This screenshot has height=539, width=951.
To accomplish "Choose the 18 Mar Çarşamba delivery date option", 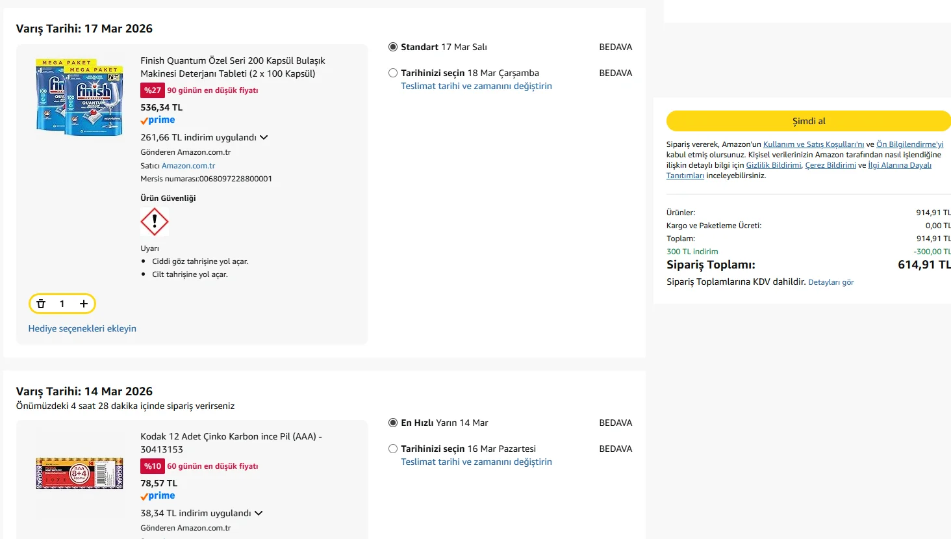I will tap(393, 73).
